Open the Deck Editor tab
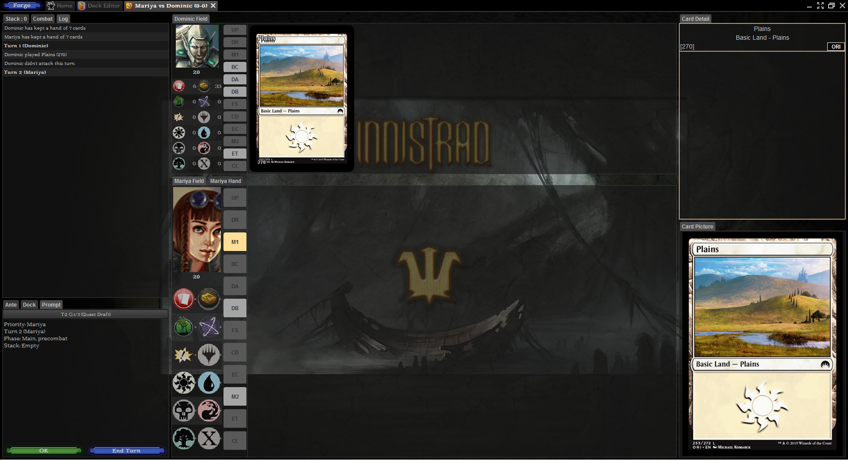Viewport: 848px width, 460px height. [x=99, y=6]
